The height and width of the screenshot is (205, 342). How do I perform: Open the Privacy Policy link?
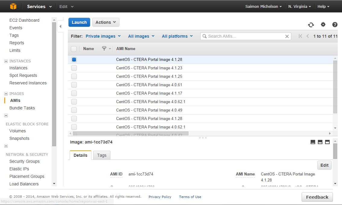point(160,197)
